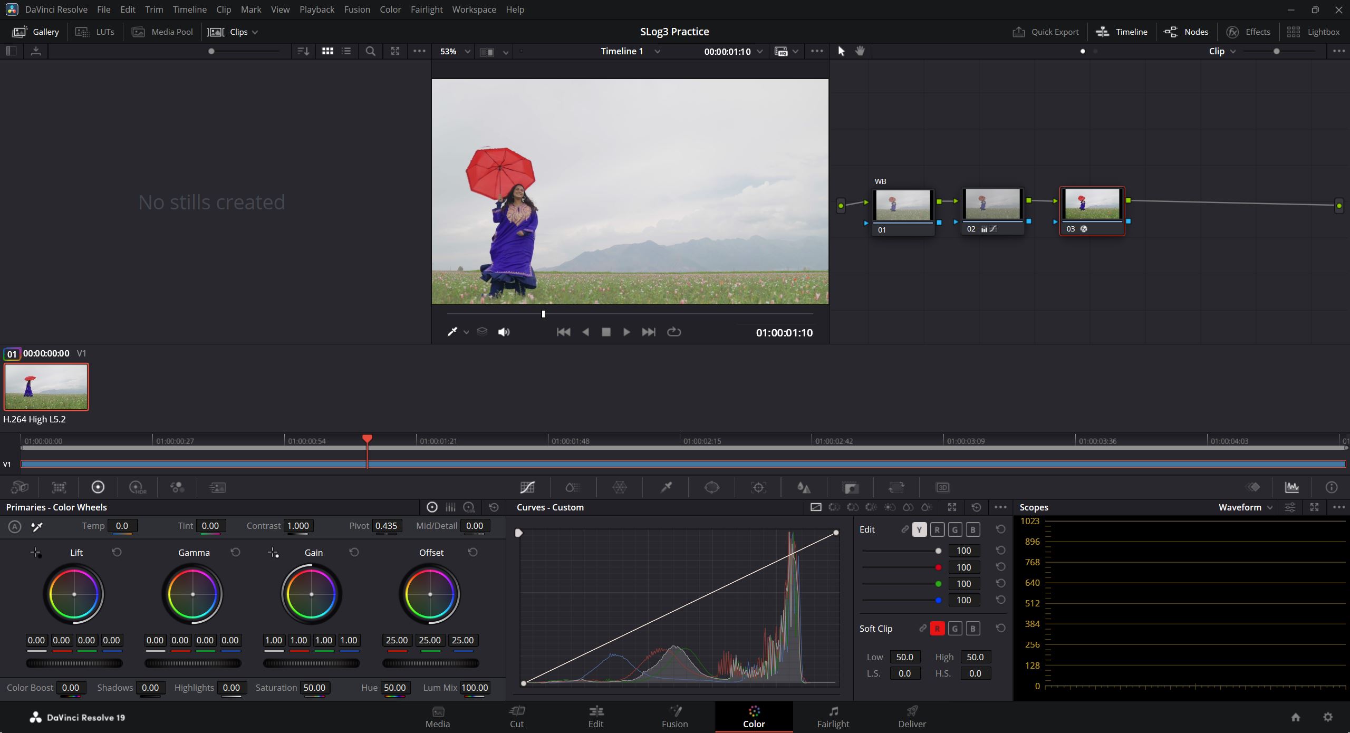Open project manager home icon
Image resolution: width=1350 pixels, height=733 pixels.
point(1296,717)
